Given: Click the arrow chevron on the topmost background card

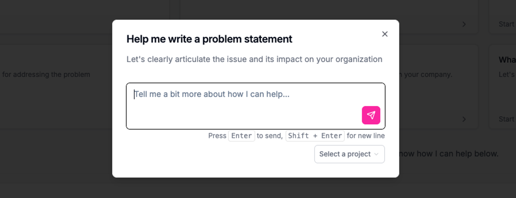Looking at the screenshot, I should coord(464,24).
